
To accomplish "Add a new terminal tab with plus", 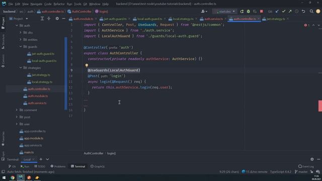I will [x=41, y=159].
